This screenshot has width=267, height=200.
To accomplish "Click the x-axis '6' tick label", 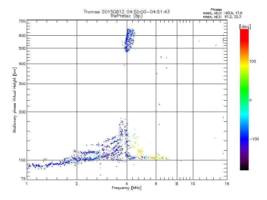I will (156, 184).
